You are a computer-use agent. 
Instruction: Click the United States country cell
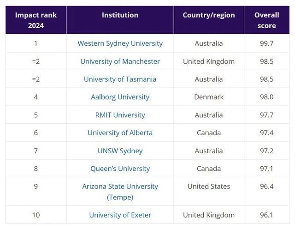(x=209, y=187)
